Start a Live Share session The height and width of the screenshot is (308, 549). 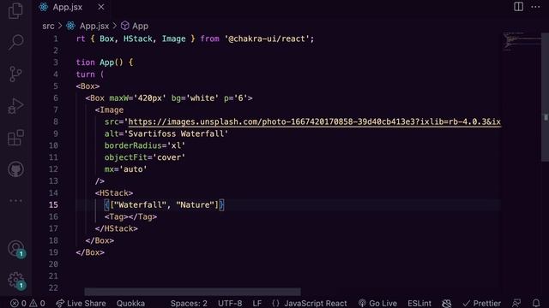(x=81, y=303)
